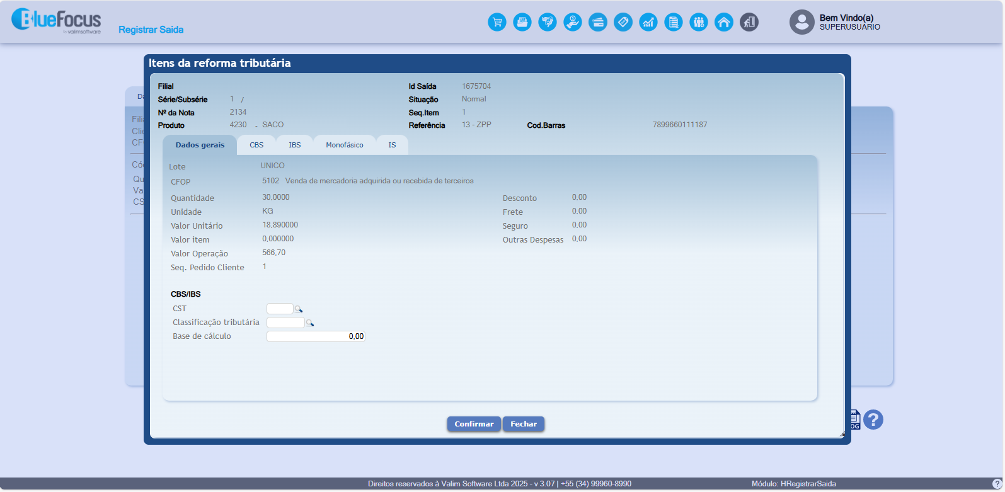Click the Referência value 13 - ZPP

(x=476, y=125)
